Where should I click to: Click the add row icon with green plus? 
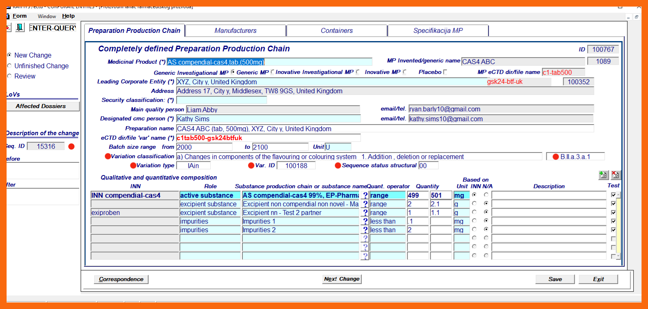(x=603, y=175)
